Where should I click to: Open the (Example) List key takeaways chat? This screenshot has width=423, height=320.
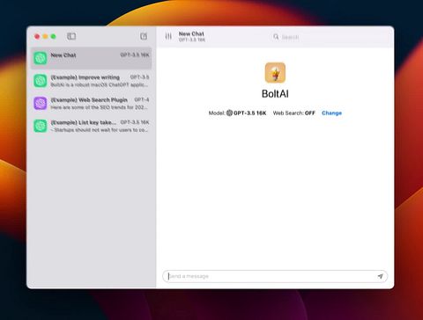click(x=92, y=126)
